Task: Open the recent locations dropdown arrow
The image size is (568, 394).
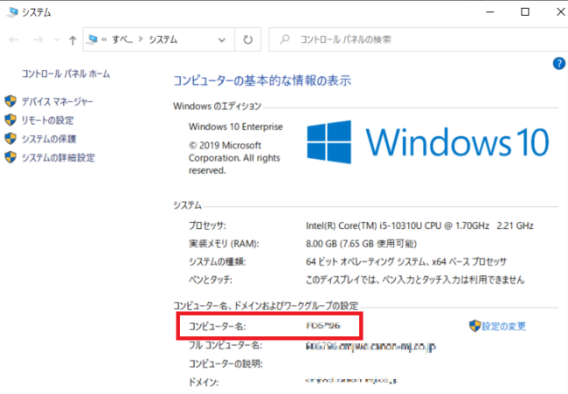Action: (57, 40)
